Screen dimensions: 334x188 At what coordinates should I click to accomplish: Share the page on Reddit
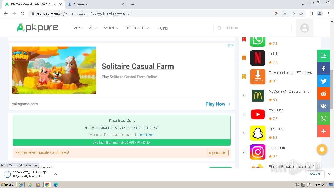[x=324, y=93]
